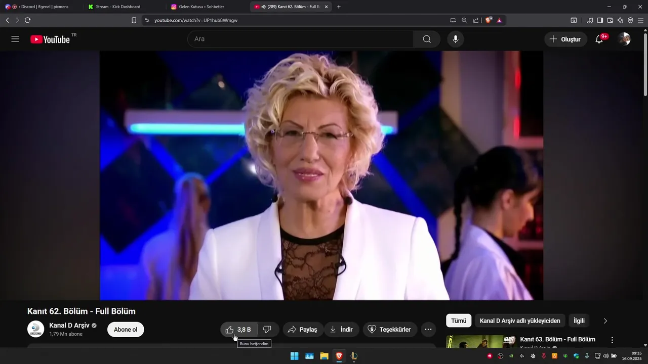648x364 pixels.
Task: Go forward in browser history
Action: coord(17,20)
